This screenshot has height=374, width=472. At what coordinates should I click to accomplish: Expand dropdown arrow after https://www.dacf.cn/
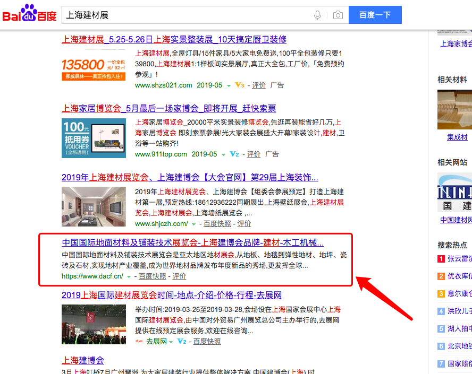point(129,277)
